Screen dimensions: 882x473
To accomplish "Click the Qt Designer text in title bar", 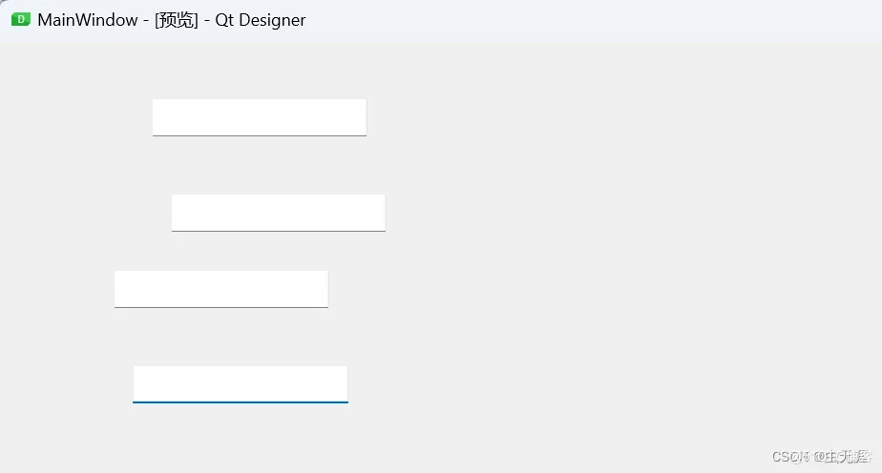I will pyautogui.click(x=261, y=20).
